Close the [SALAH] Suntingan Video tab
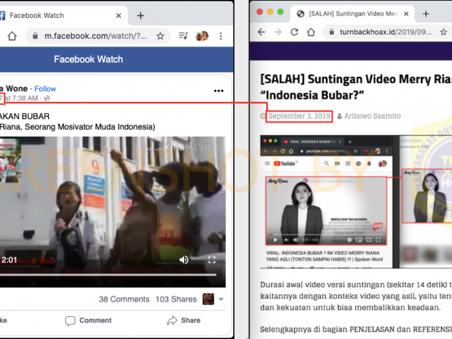 click(x=406, y=14)
